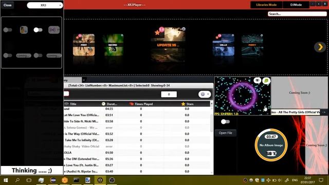The height and width of the screenshot is (185, 329).
Task: Select 'The DM (Extended Ver...' row
Action: coord(137,159)
